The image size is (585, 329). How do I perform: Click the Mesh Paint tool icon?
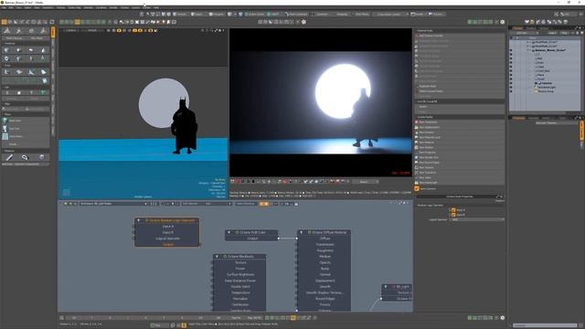coord(5,121)
